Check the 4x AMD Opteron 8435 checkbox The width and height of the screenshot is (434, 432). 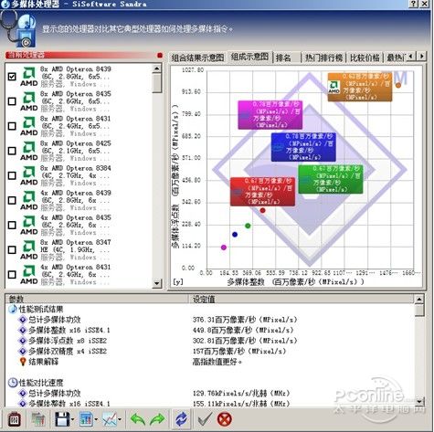tap(12, 226)
